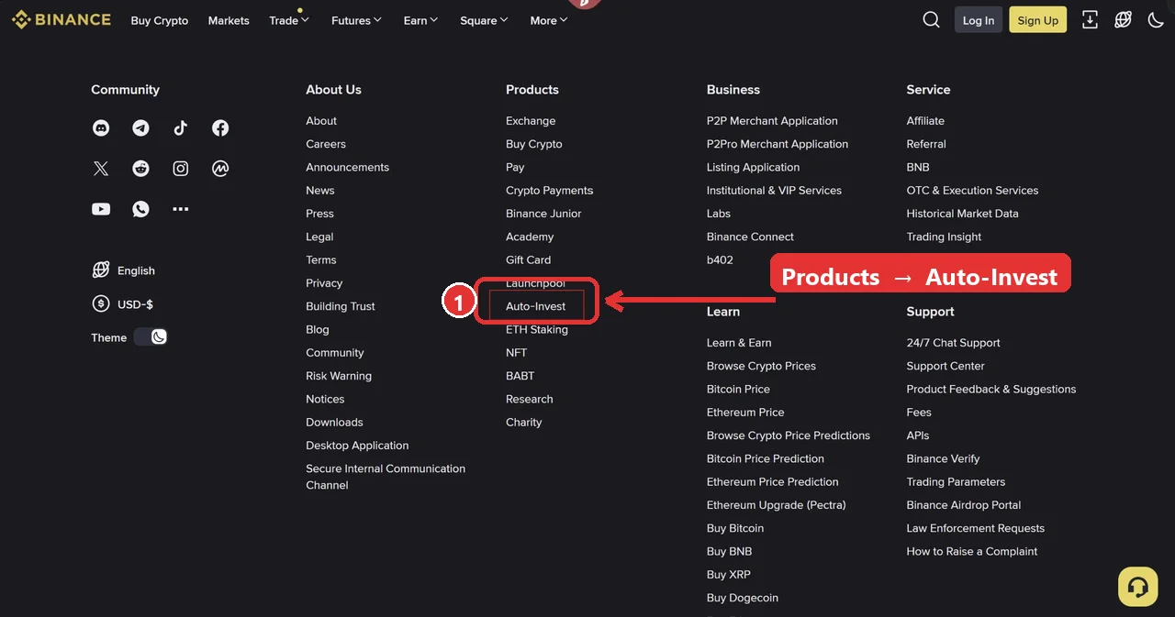This screenshot has width=1175, height=617.
Task: Open the Discord community icon
Action: pos(101,128)
